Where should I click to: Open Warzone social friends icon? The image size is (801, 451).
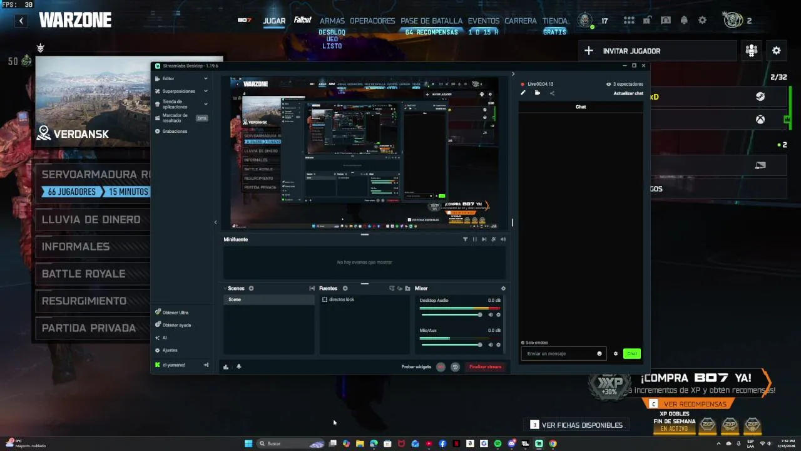coord(752,51)
